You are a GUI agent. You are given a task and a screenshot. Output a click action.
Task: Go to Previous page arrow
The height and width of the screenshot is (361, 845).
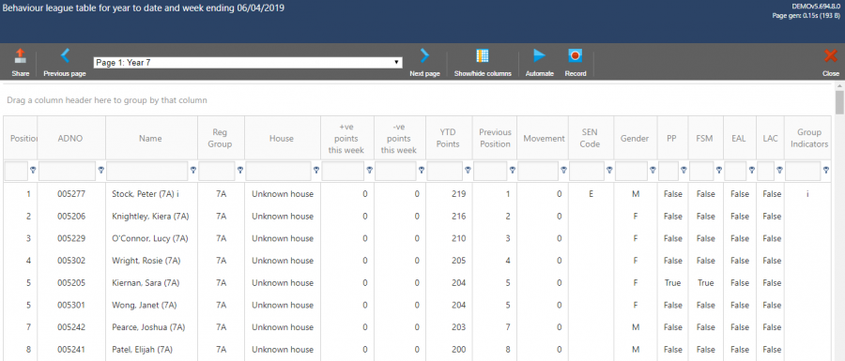coord(65,55)
